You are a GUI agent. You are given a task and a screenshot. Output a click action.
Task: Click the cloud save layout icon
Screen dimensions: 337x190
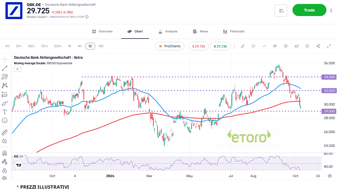[253, 46]
